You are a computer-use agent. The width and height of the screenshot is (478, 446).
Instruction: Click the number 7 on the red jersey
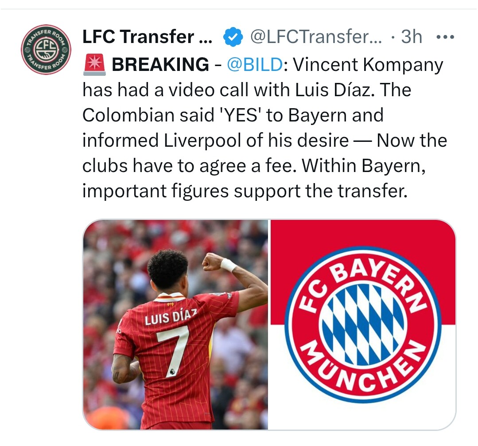[x=173, y=351]
